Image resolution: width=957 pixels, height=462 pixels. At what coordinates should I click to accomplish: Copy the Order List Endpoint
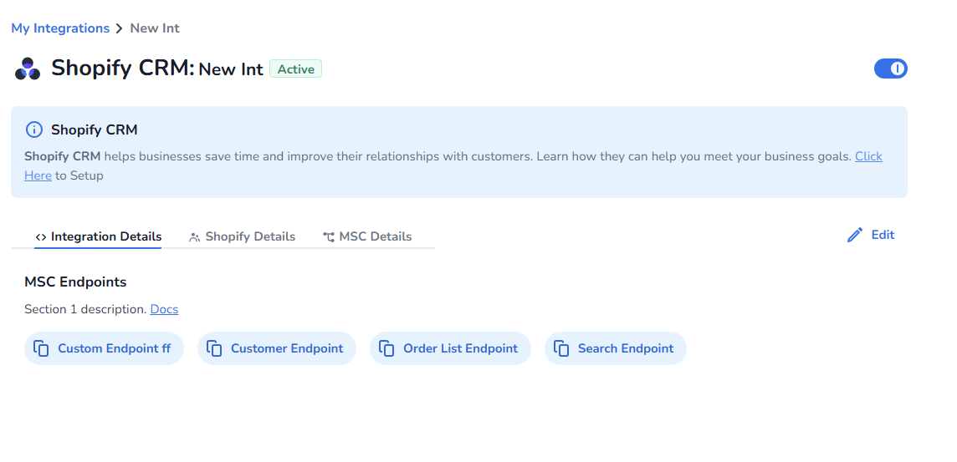pos(450,348)
